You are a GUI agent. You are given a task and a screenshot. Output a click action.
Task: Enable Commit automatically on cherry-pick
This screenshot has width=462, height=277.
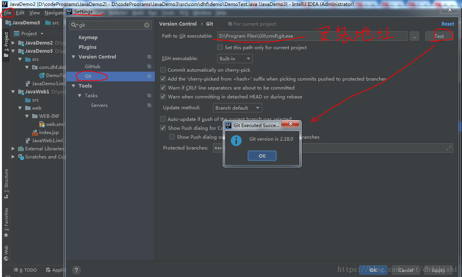pyautogui.click(x=163, y=70)
